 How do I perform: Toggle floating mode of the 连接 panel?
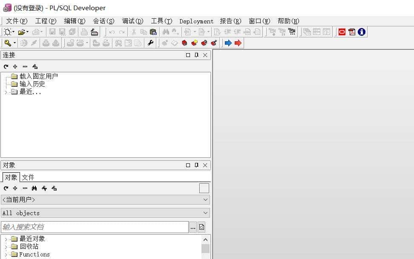tap(188, 55)
